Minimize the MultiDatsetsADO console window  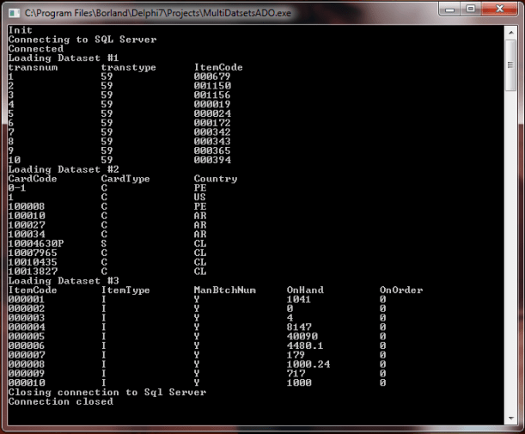tap(450, 9)
